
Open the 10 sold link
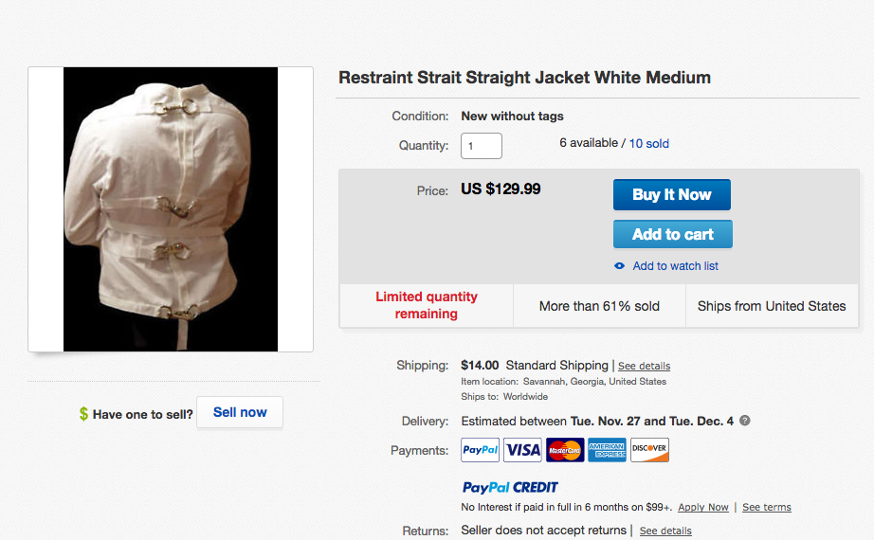tap(649, 144)
